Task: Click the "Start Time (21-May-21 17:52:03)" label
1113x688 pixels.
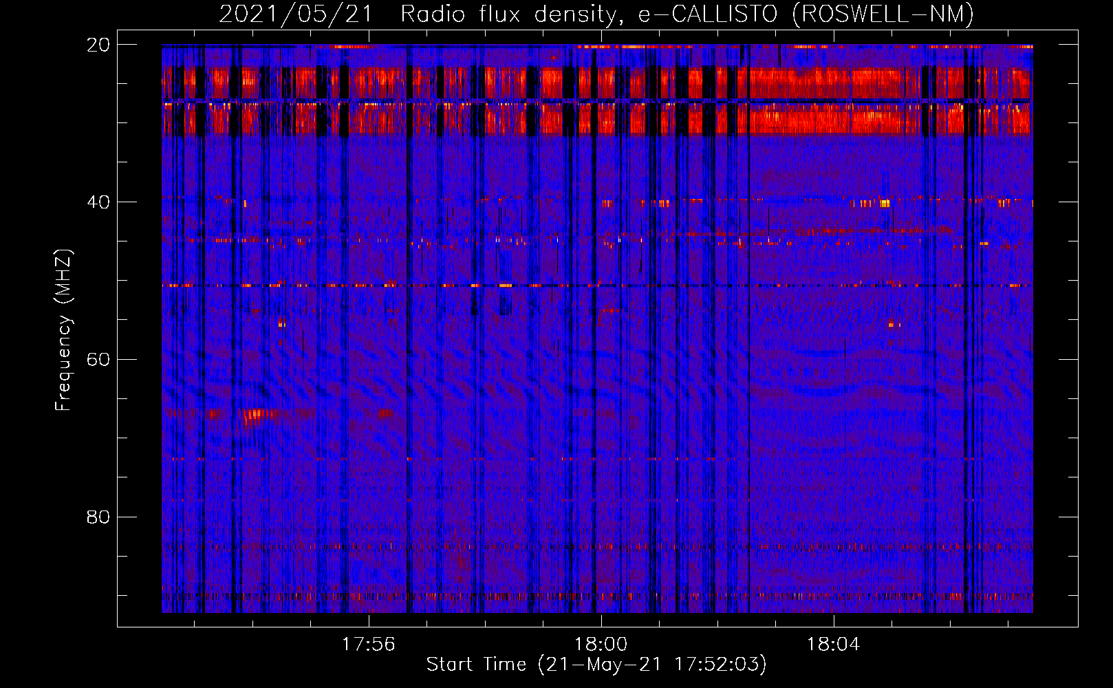Action: click(596, 665)
